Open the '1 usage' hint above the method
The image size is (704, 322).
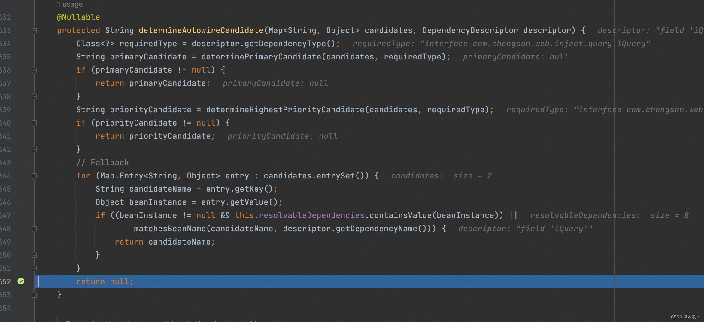tap(70, 4)
